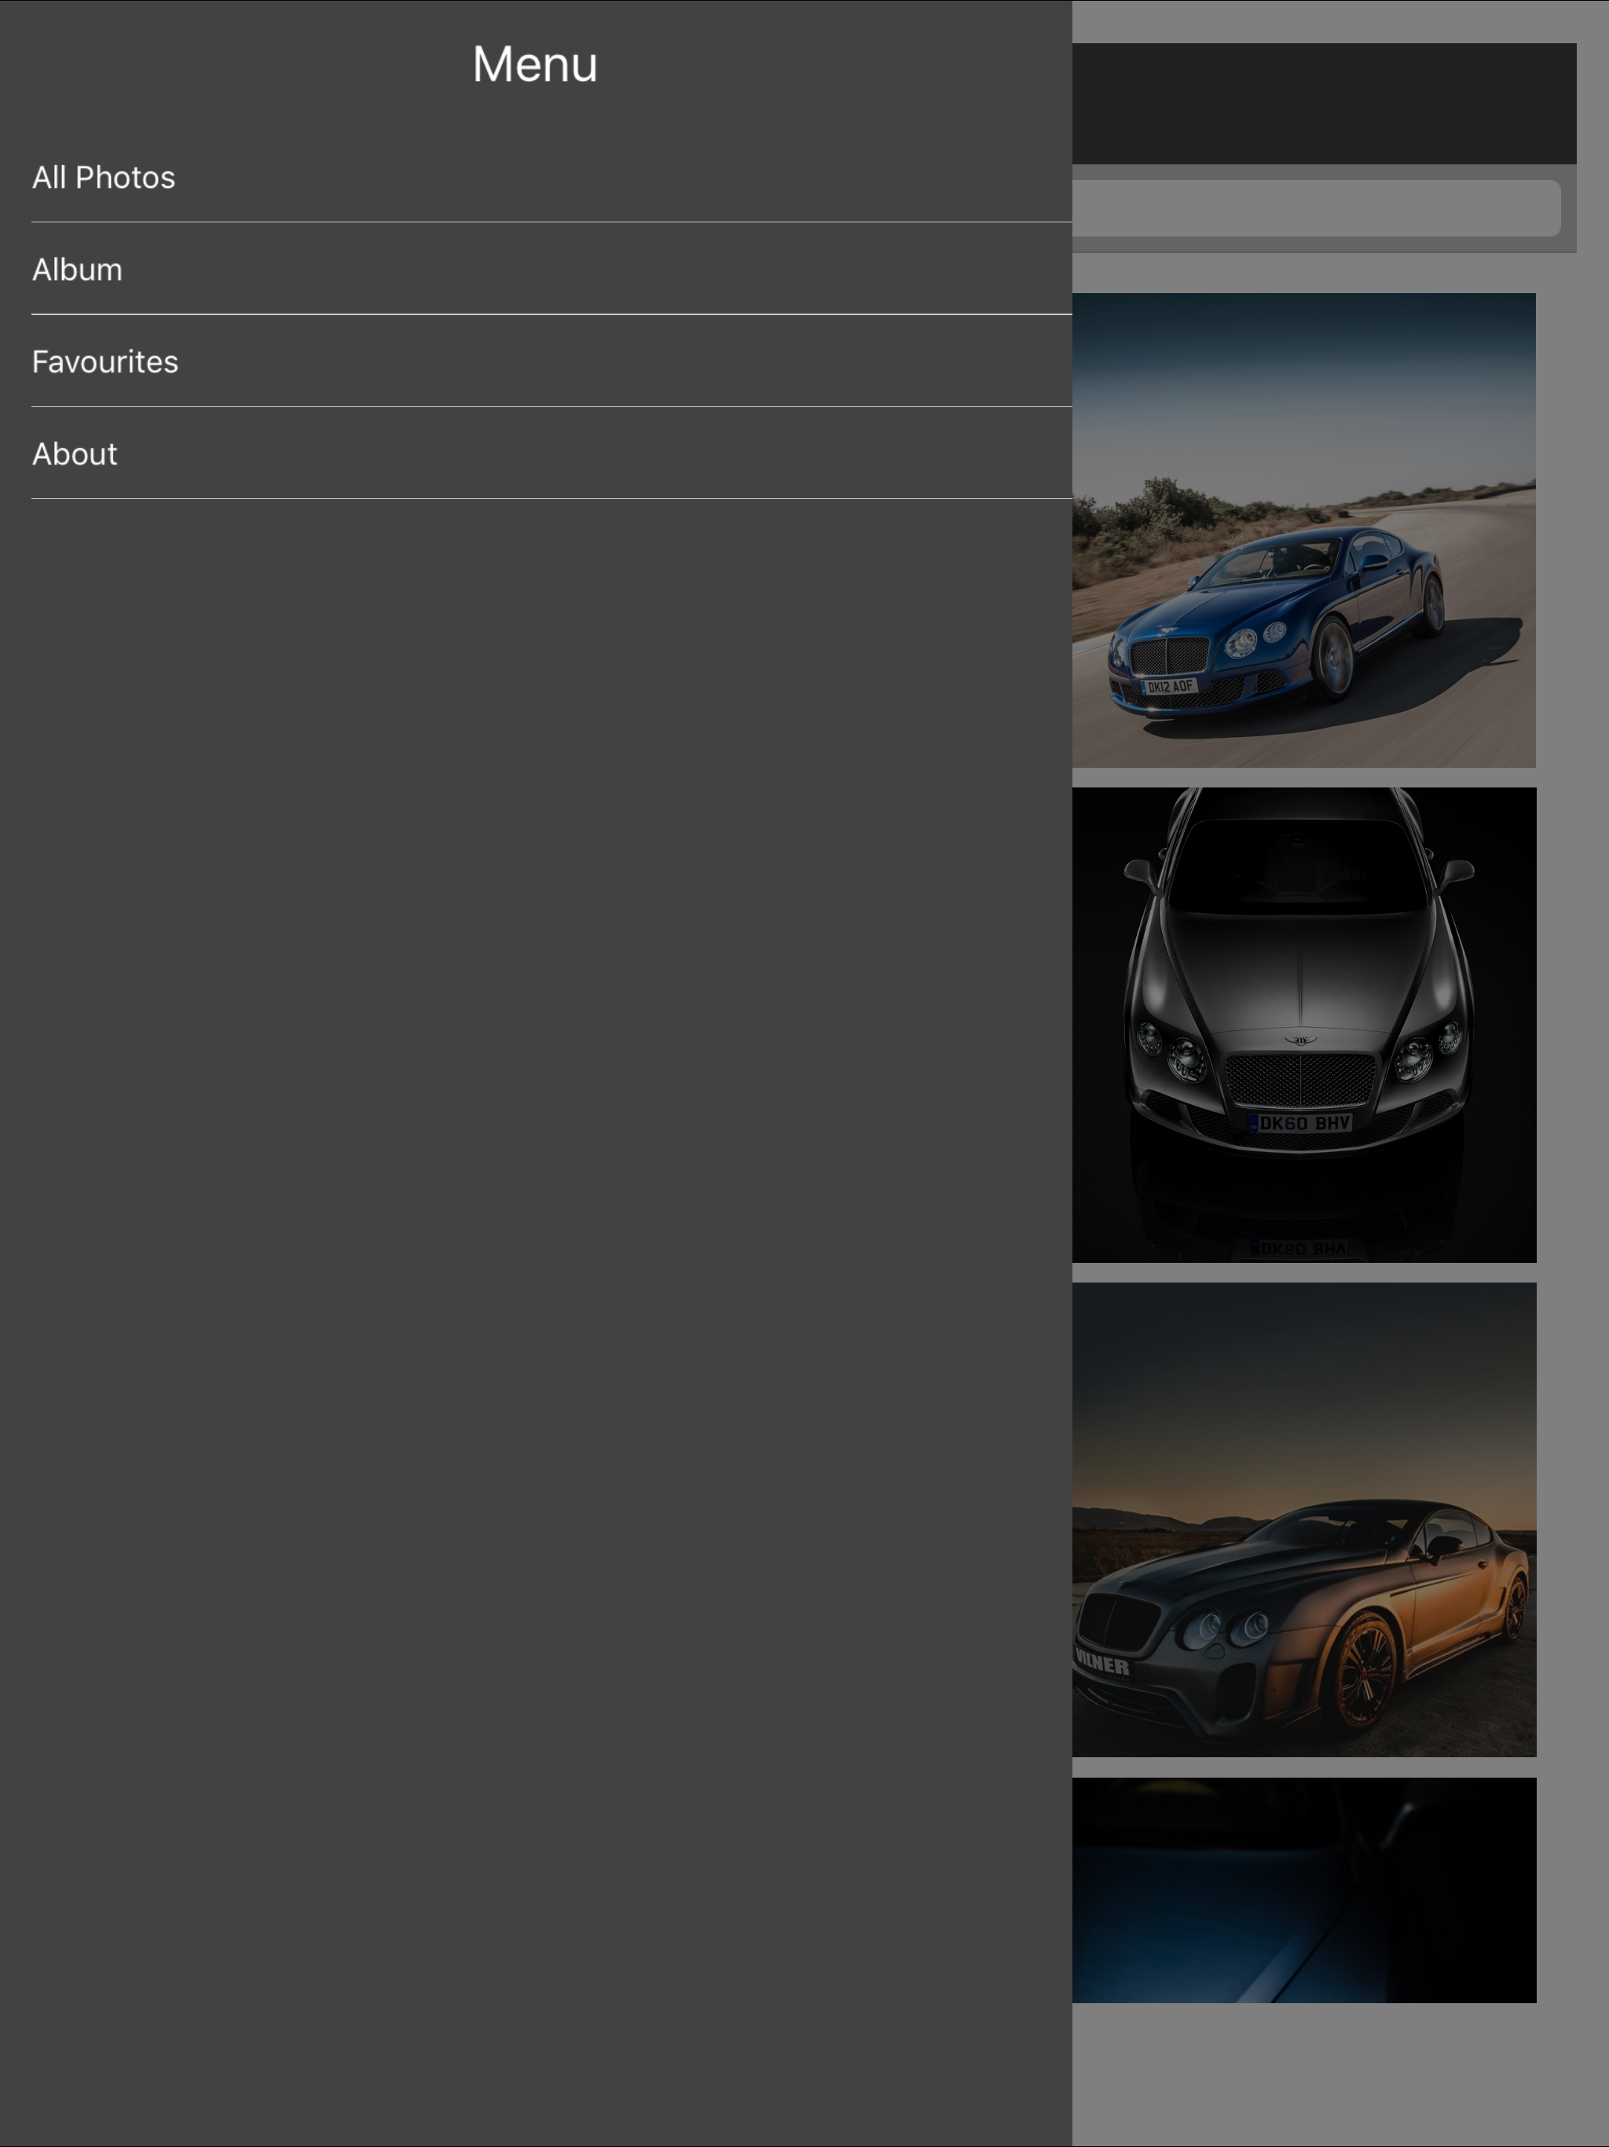1609x2147 pixels.
Task: Go to Favourites in the menu
Action: click(536, 361)
